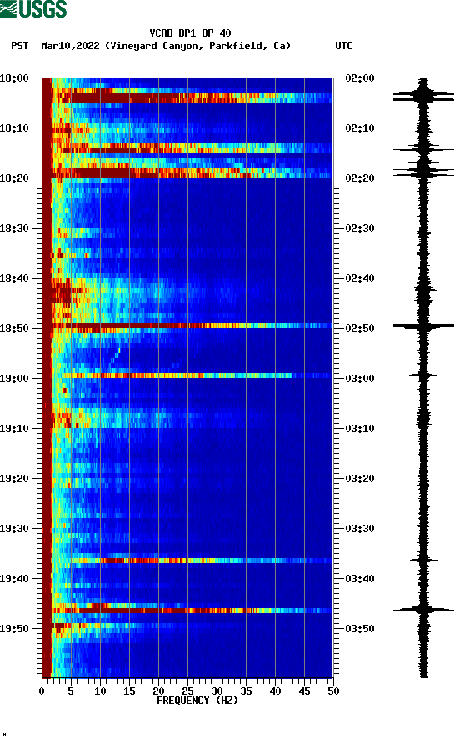Click the '45' frequency tick label
The image size is (460, 744).
click(304, 691)
